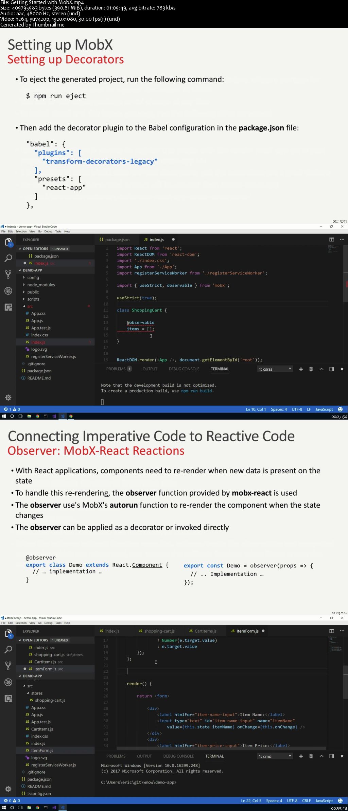Click Explorer icon in ItemForm.js VS Code window

8,633
